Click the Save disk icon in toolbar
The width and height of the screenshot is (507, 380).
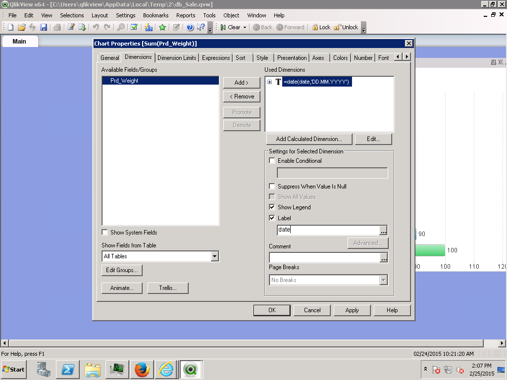(44, 27)
